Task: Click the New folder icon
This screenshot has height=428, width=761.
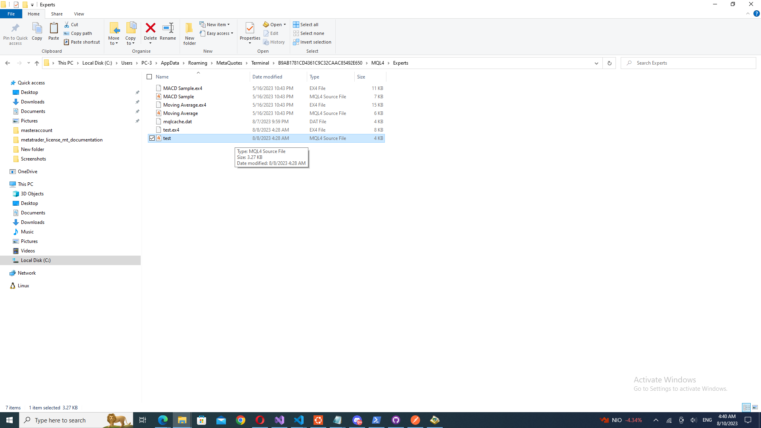Action: click(x=190, y=32)
